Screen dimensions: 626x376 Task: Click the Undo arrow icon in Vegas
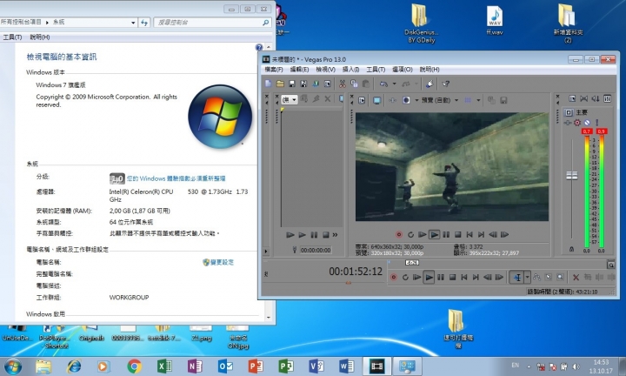point(383,84)
